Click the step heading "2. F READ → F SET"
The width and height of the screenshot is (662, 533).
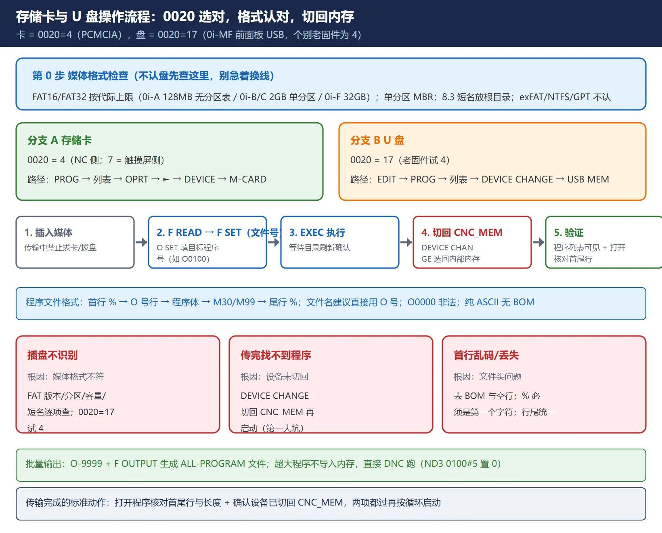[x=199, y=233]
